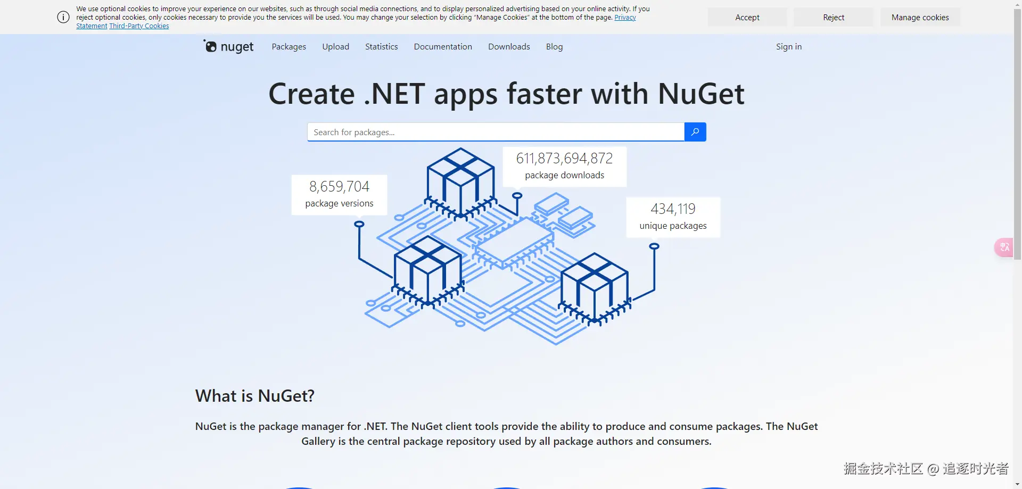Focus the Search for packages field
Image resolution: width=1022 pixels, height=489 pixels.
point(496,132)
